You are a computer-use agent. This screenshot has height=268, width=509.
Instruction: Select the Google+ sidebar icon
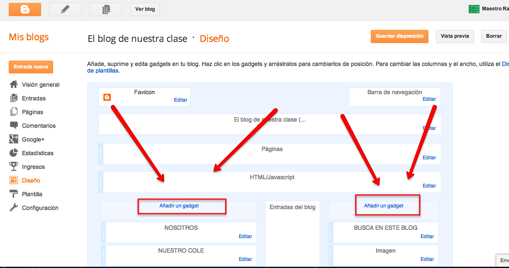13,139
